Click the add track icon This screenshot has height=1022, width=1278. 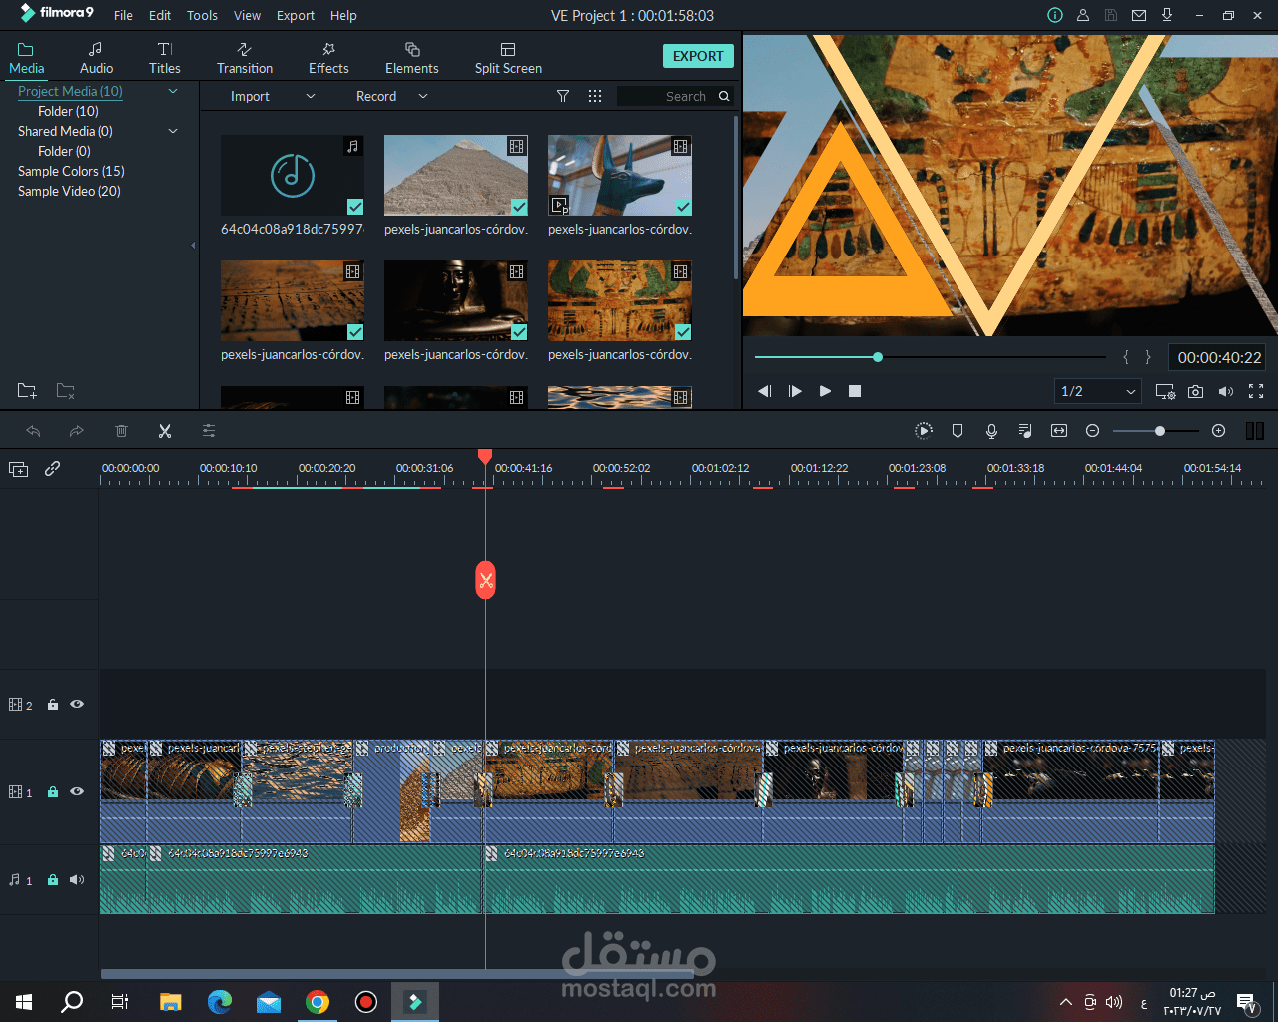pyautogui.click(x=18, y=468)
